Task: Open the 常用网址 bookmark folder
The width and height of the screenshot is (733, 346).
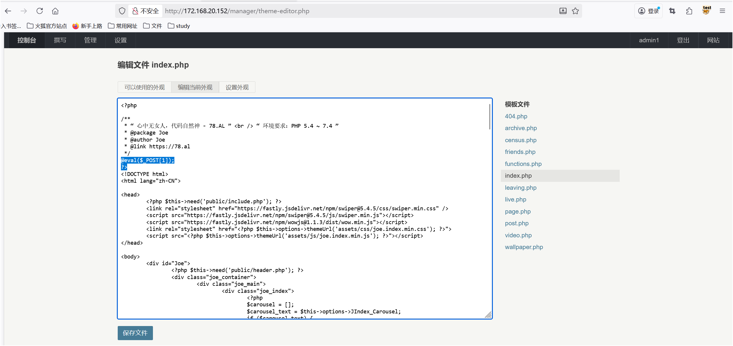Action: coord(123,26)
